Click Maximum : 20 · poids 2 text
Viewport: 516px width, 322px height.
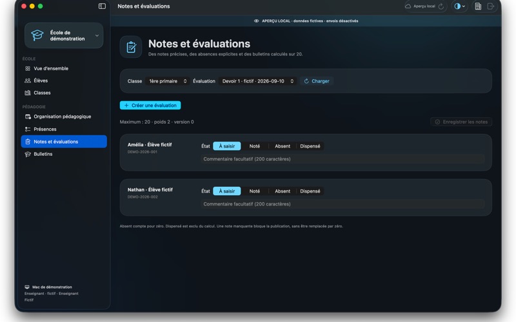click(157, 122)
